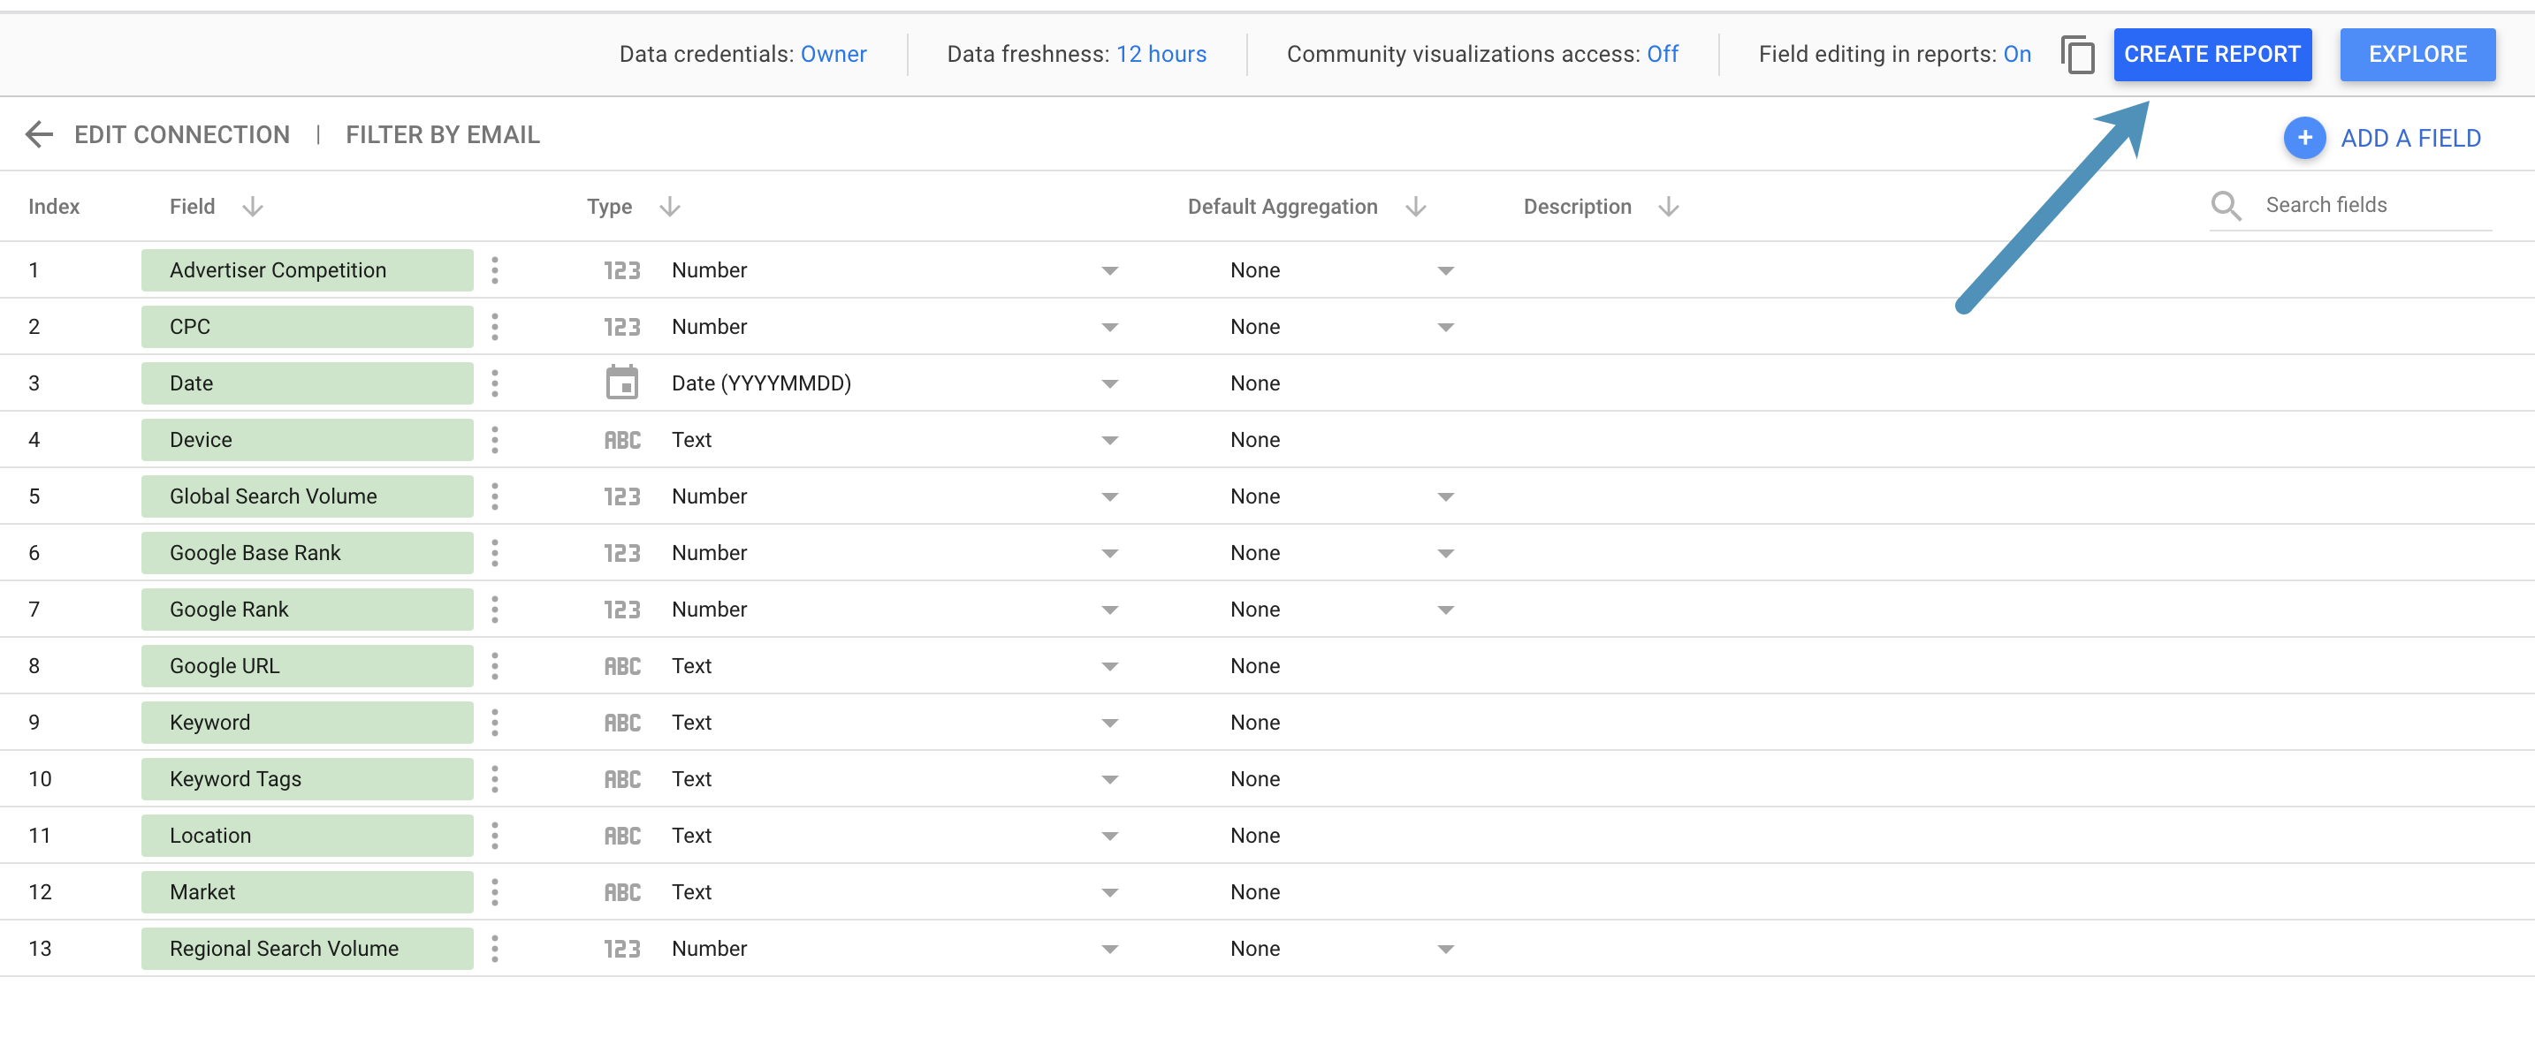Click the copy data source icon

(2077, 54)
